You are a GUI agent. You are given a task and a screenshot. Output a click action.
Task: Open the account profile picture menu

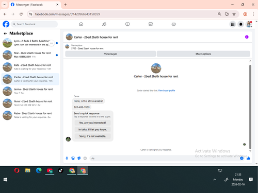[249, 24]
